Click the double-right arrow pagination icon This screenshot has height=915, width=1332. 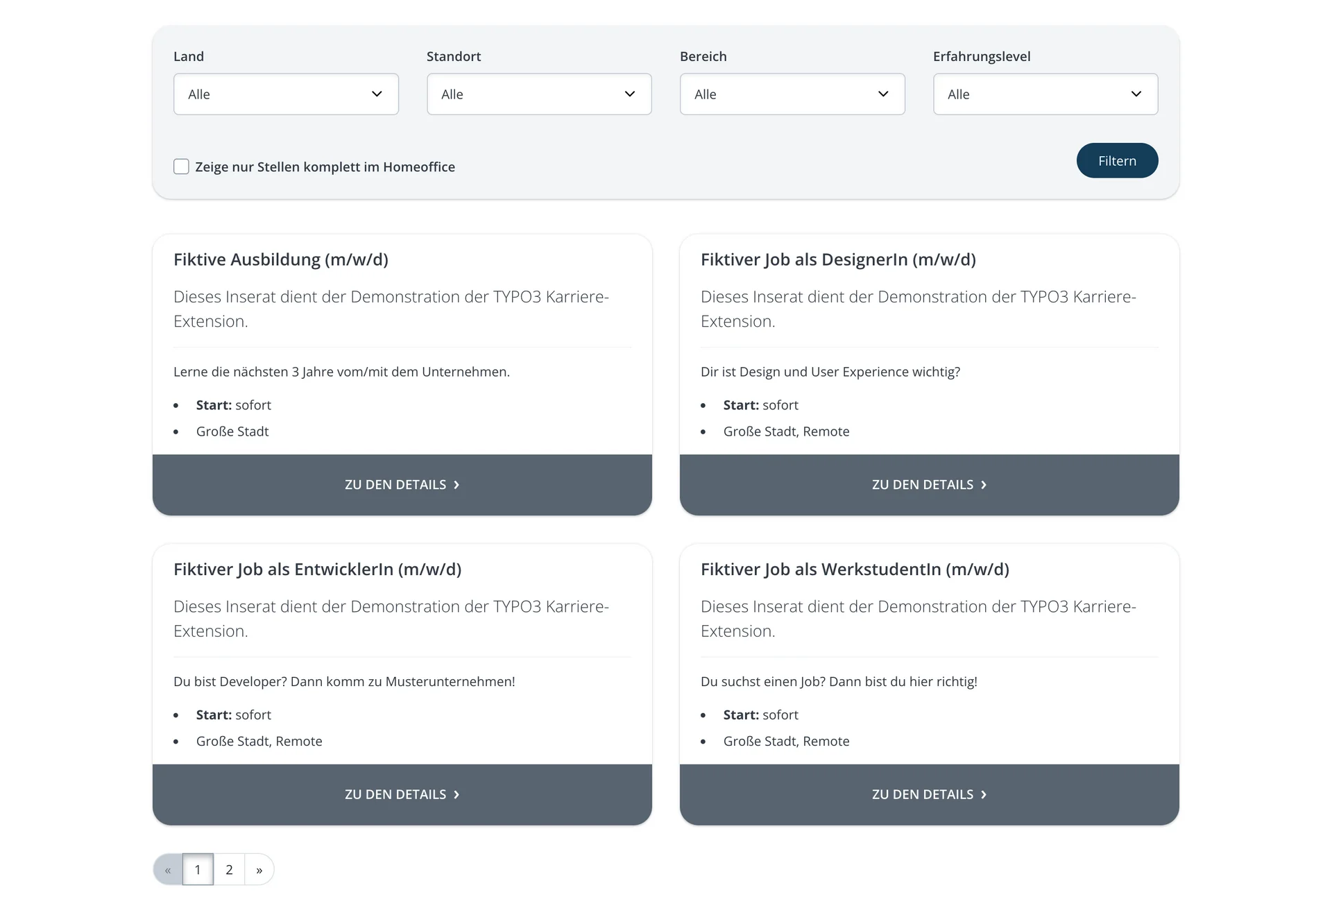pos(259,869)
